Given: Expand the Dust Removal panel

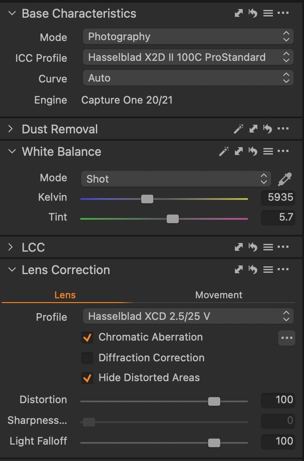Looking at the screenshot, I should (11, 129).
